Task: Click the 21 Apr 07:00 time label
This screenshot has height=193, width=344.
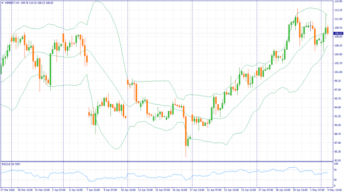Action: [214, 190]
